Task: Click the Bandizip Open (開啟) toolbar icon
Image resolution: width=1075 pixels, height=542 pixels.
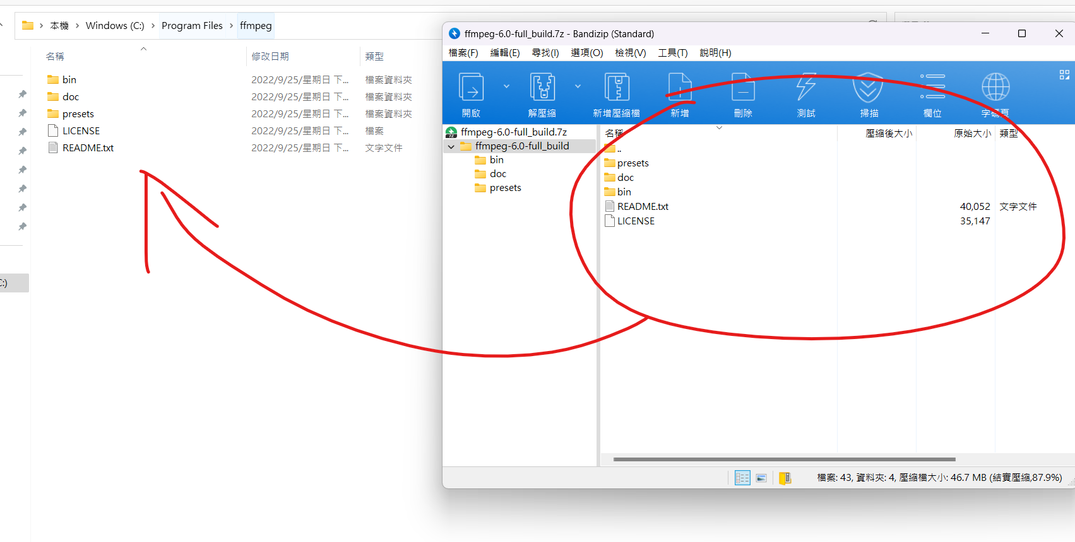Action: 471,87
